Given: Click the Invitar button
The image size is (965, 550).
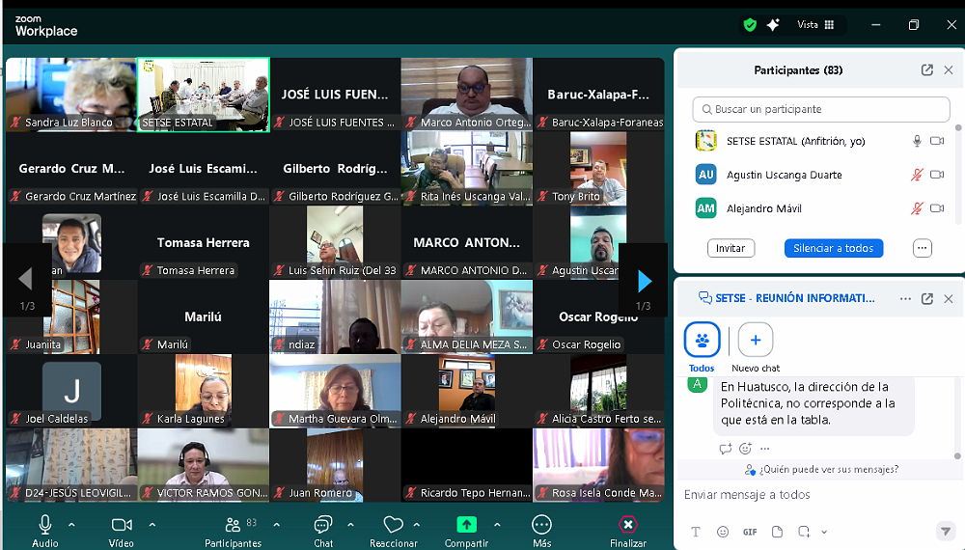Looking at the screenshot, I should click(x=731, y=248).
